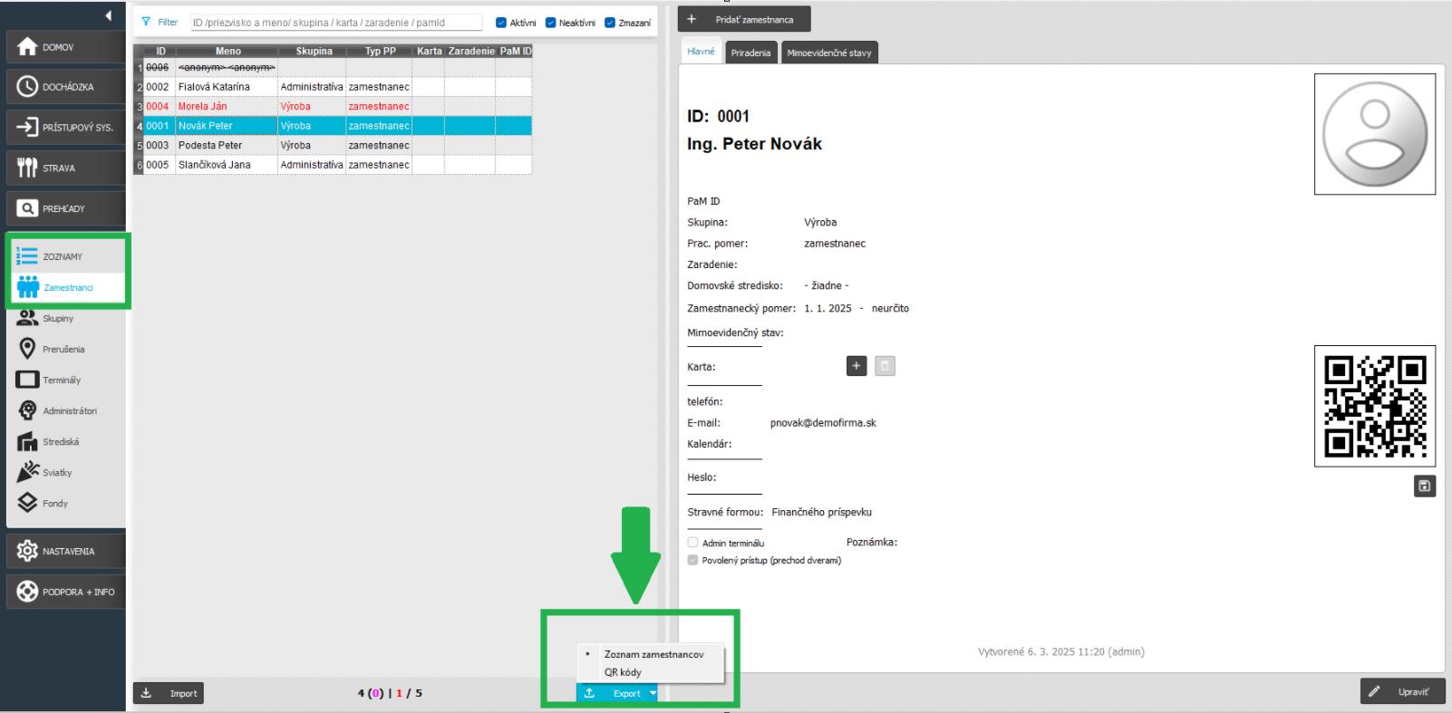Click the plus icon next to Karta
This screenshot has height=713, width=1452.
click(x=857, y=366)
